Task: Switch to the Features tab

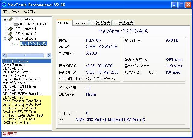Action: point(80,23)
